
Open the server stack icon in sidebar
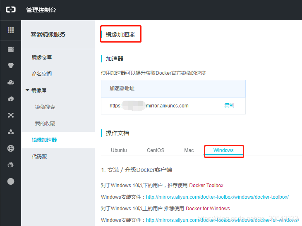tap(11, 49)
